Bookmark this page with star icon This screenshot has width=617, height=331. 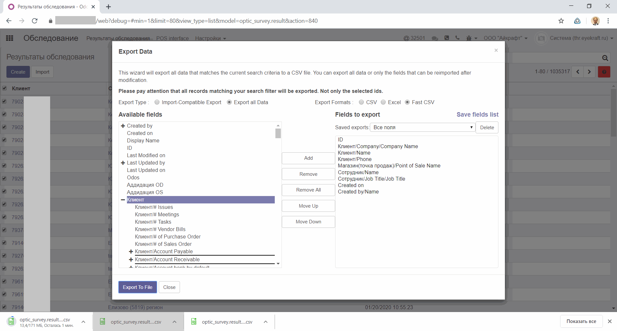(561, 21)
